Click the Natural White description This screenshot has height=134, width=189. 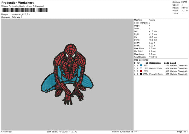156,69
